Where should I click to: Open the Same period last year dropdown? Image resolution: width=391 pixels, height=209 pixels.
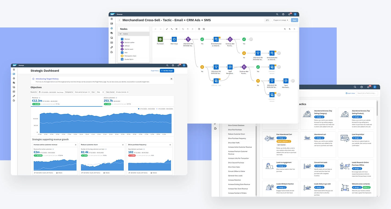(82, 92)
